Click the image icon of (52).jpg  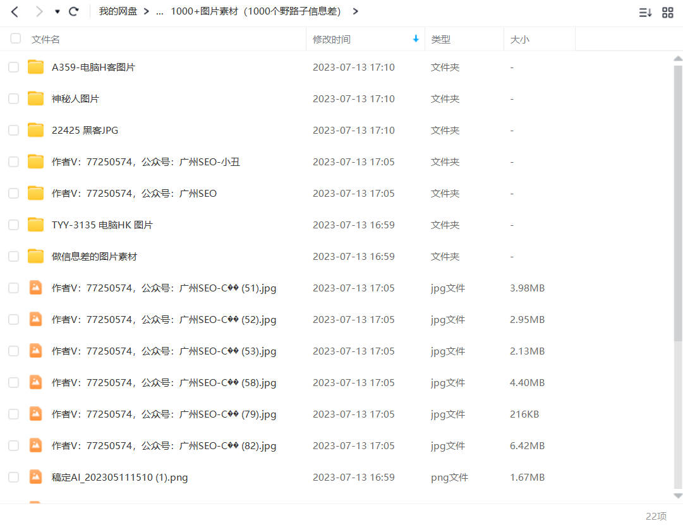click(36, 319)
